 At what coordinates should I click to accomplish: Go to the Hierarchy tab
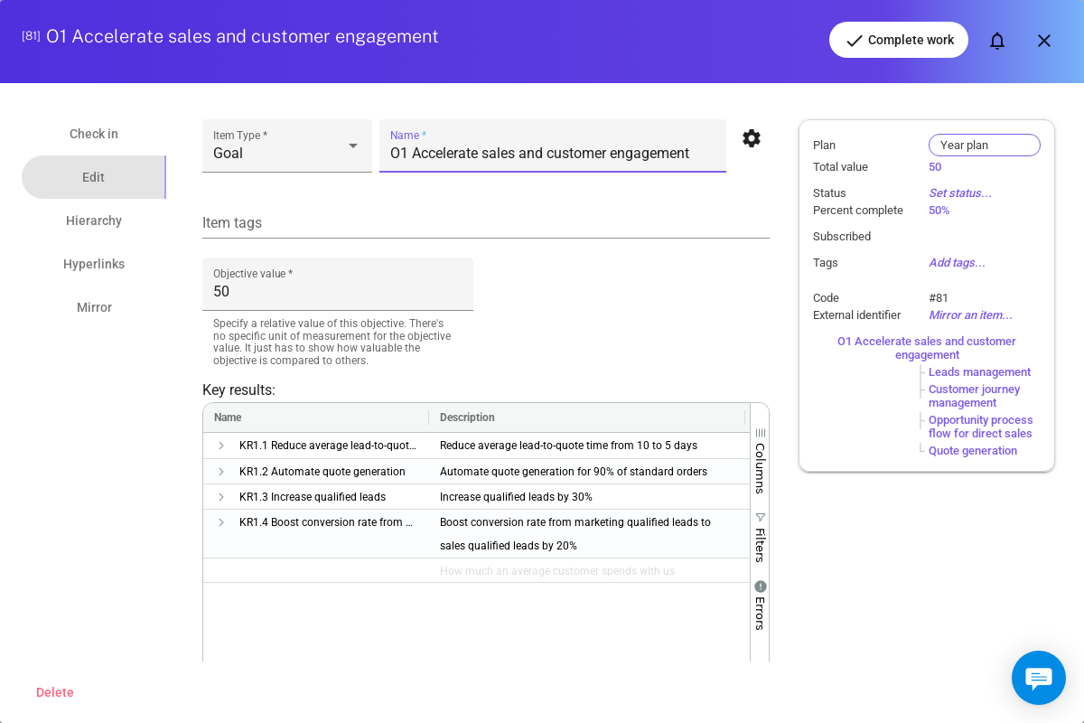tap(94, 221)
